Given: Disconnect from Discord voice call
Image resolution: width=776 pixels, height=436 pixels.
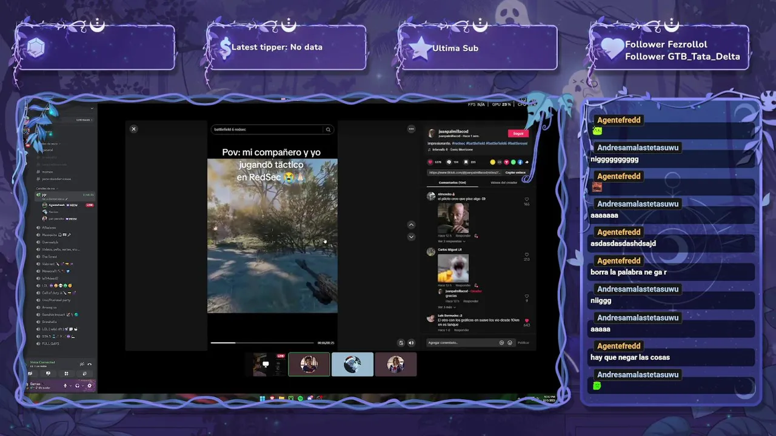Looking at the screenshot, I should click(90, 364).
